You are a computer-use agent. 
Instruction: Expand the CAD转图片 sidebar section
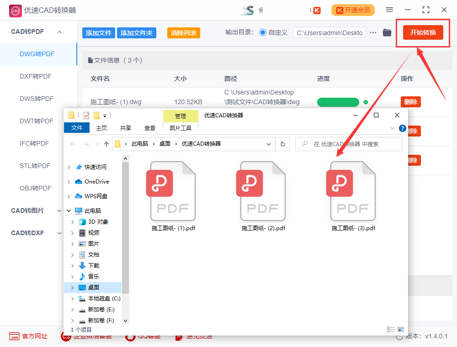pos(59,211)
